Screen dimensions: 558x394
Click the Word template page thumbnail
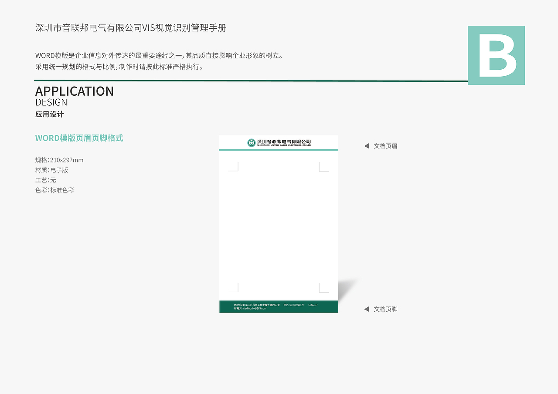(x=279, y=224)
